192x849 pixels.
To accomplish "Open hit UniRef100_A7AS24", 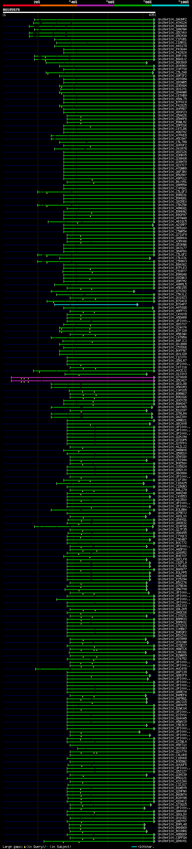I will [172, 23].
